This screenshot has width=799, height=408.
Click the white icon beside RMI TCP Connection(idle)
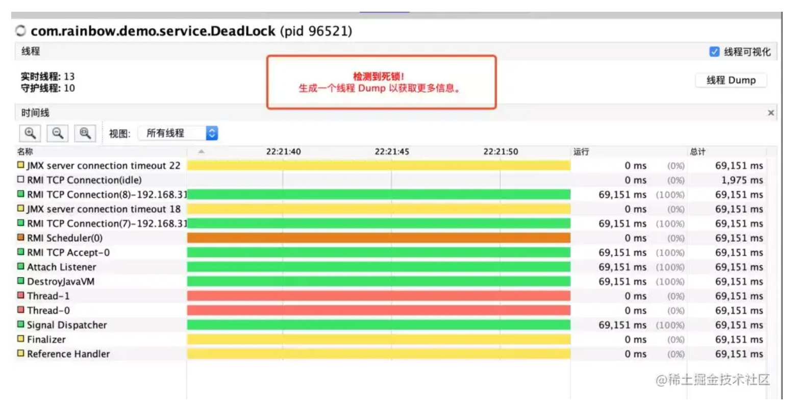coord(21,180)
